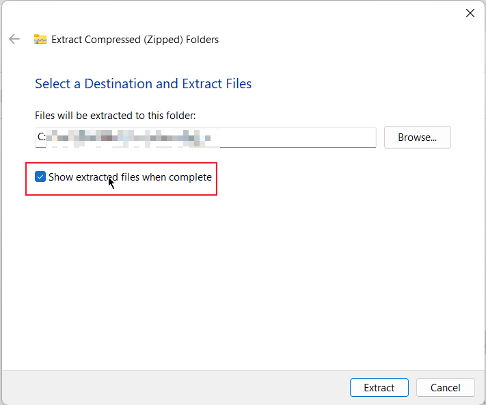Click the "Extract Compressed (Zipped) Folders" title text
This screenshot has height=405, width=486.
pos(135,40)
